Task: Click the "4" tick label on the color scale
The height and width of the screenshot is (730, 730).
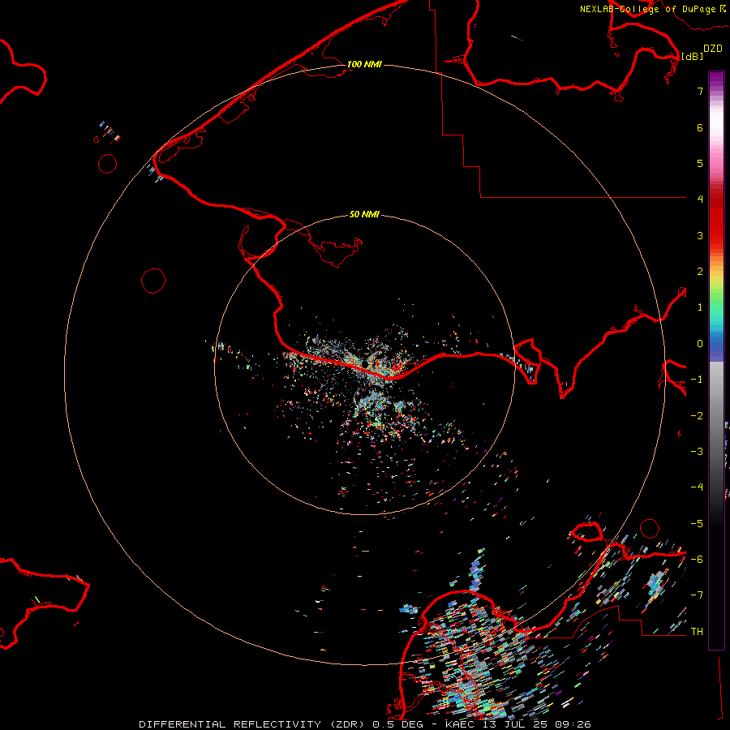Action: point(700,200)
